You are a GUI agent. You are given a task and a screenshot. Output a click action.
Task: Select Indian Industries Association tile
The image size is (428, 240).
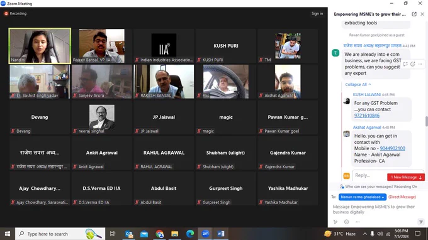[164, 46]
